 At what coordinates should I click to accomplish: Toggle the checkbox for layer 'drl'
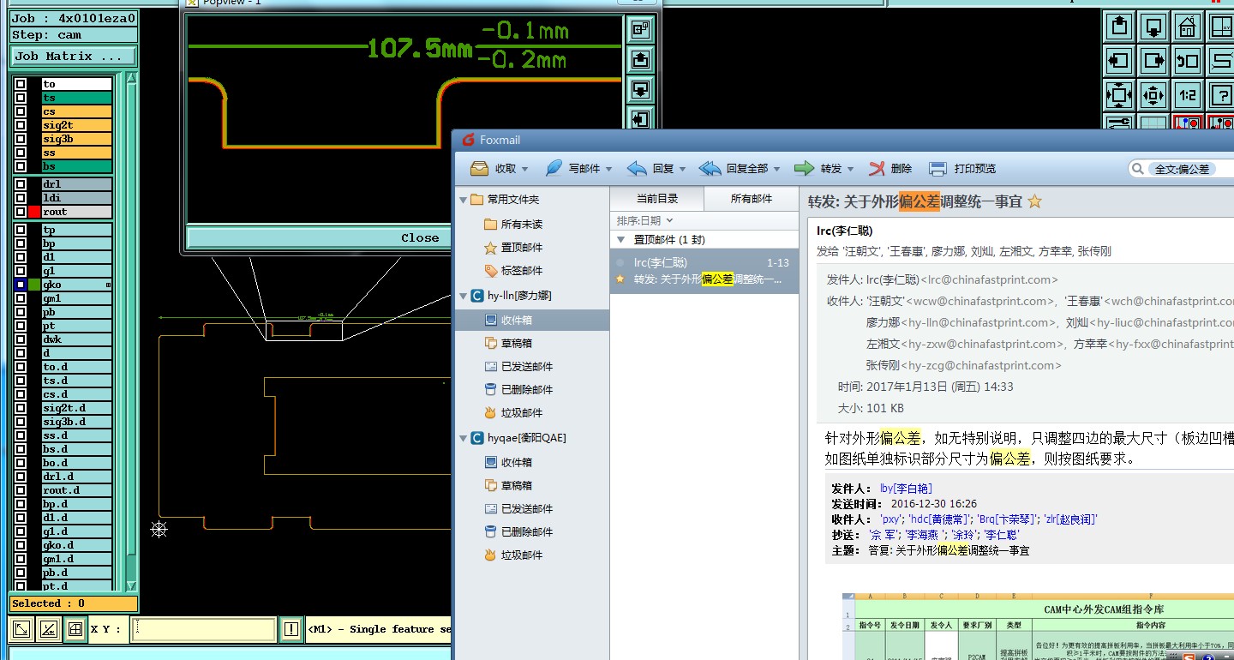click(20, 184)
